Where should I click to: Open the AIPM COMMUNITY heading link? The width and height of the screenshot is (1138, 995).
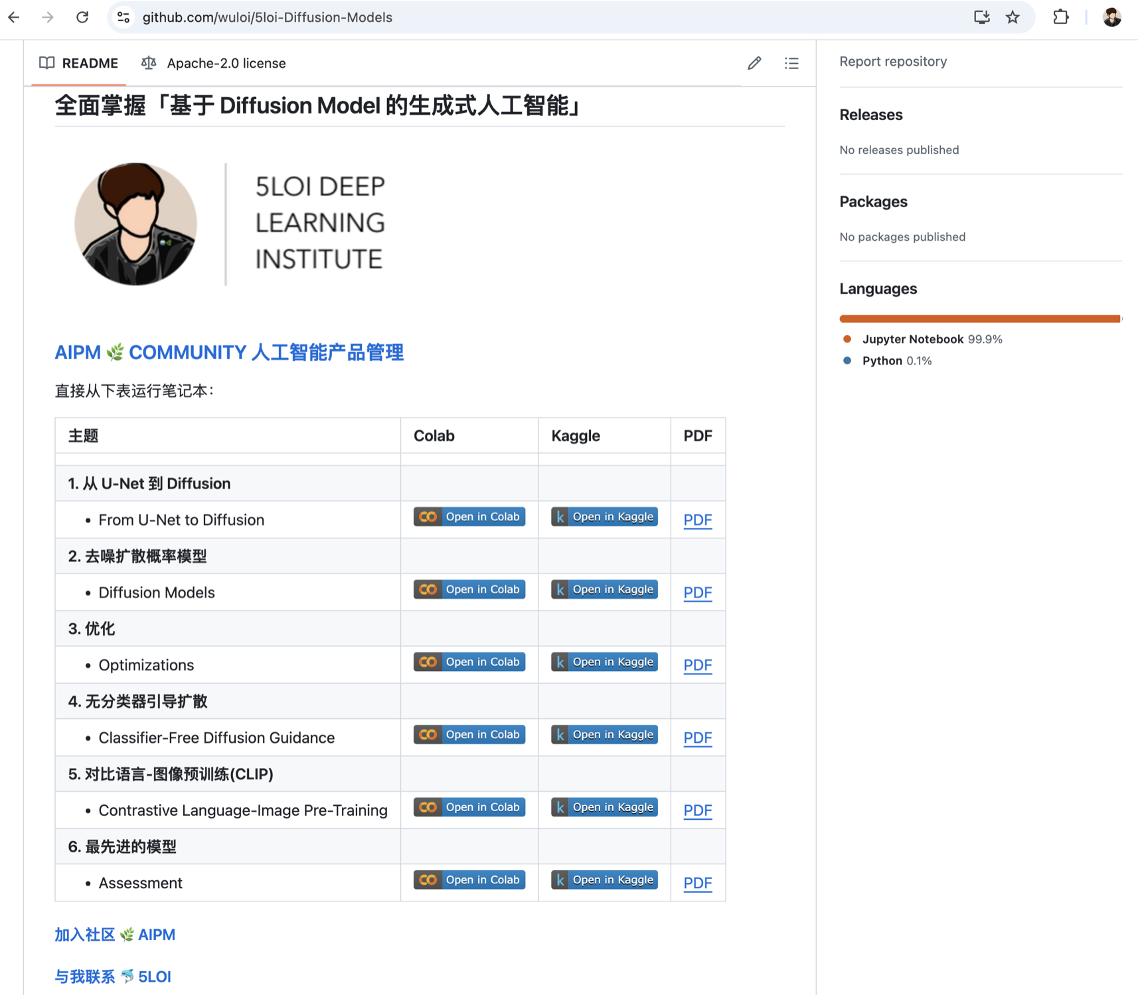pos(229,352)
